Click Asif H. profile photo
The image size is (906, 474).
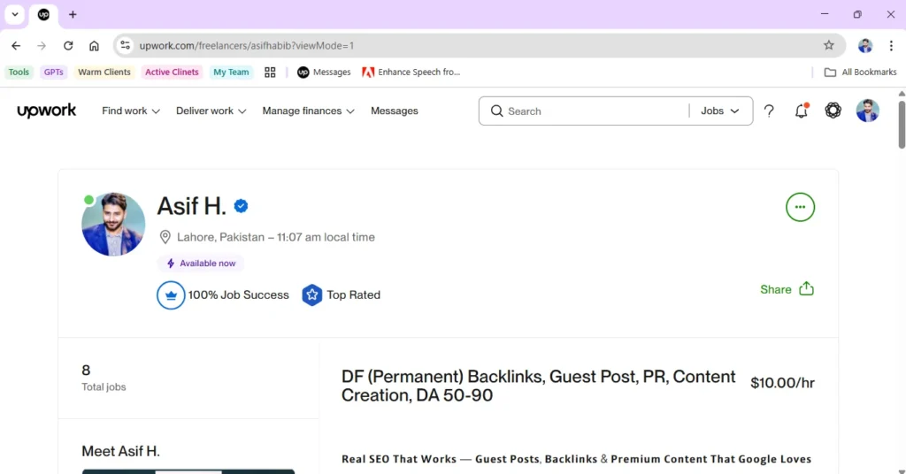click(x=113, y=225)
